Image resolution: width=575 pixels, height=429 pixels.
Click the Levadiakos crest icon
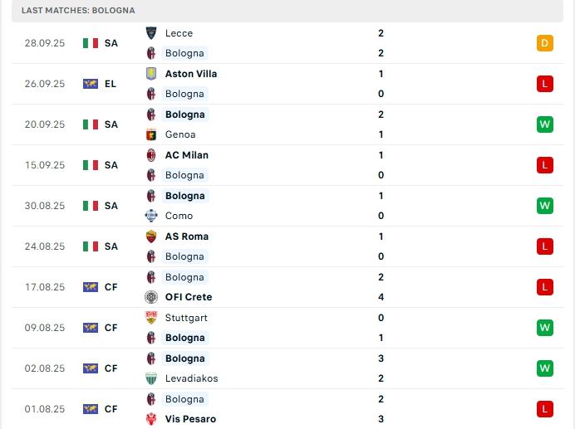tap(151, 378)
